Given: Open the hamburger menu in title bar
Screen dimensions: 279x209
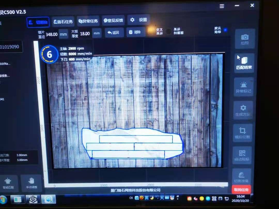Looking at the screenshot, I should [222, 6].
